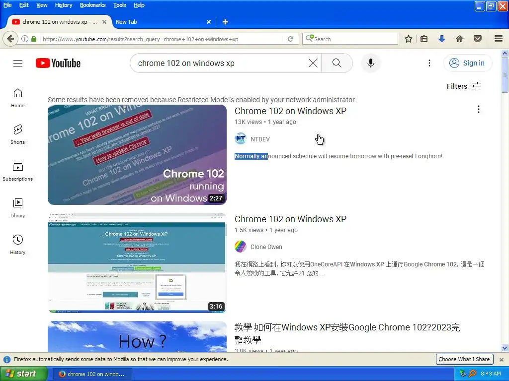The width and height of the screenshot is (509, 381).
Task: Open the Filters options
Action: (x=464, y=86)
